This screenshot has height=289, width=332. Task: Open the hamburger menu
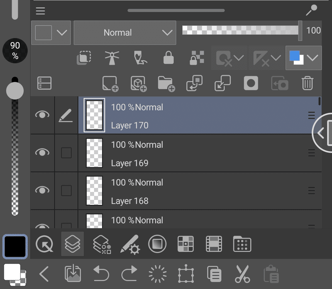click(x=40, y=11)
